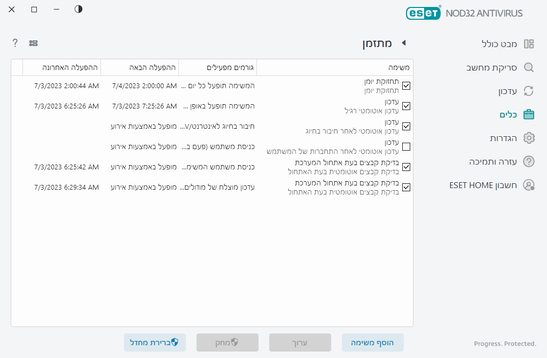
Task: Uncheck the עדכון מוצלח של מודולים task
Action: tap(406, 187)
